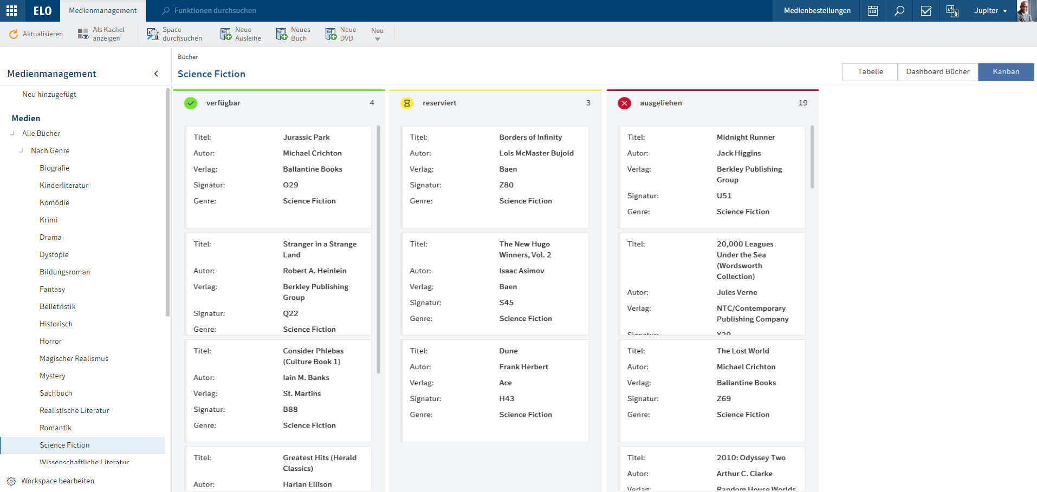Collapse the Alle Bücher tree node
The width and height of the screenshot is (1037, 492).
coord(12,133)
